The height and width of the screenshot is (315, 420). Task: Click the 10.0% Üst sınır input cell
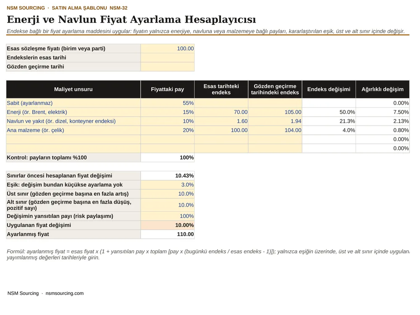click(x=168, y=194)
